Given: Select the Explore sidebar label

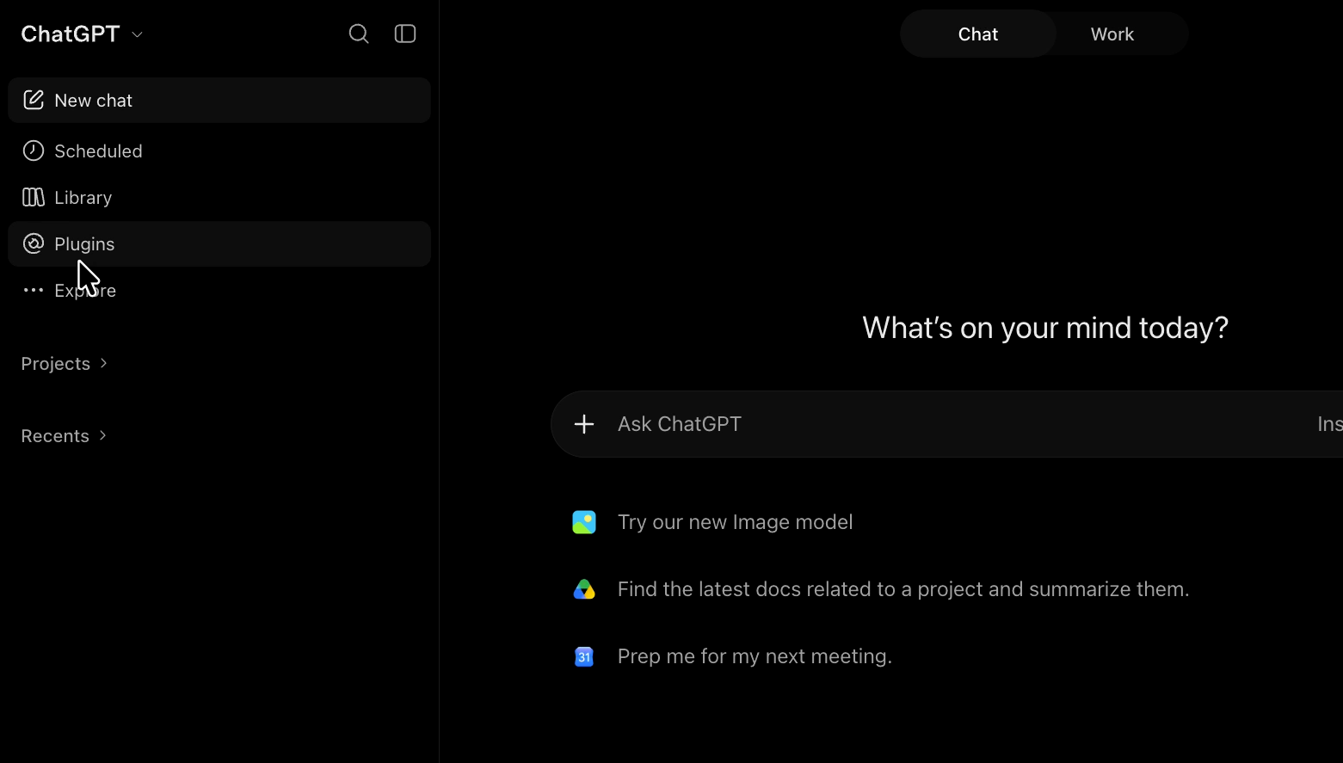Looking at the screenshot, I should 85,291.
